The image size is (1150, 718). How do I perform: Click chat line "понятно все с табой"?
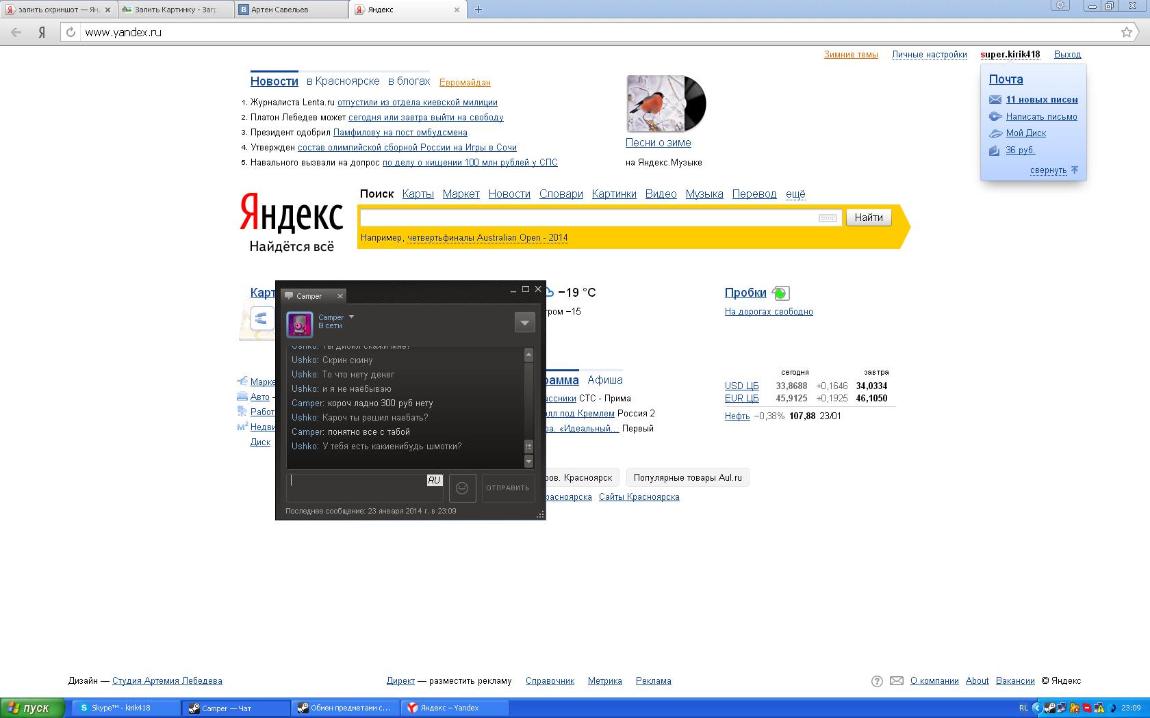click(x=369, y=432)
